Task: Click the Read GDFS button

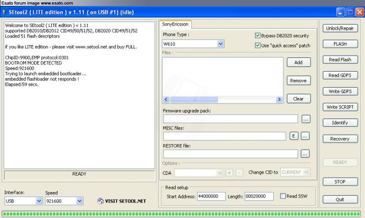Action: click(340, 75)
